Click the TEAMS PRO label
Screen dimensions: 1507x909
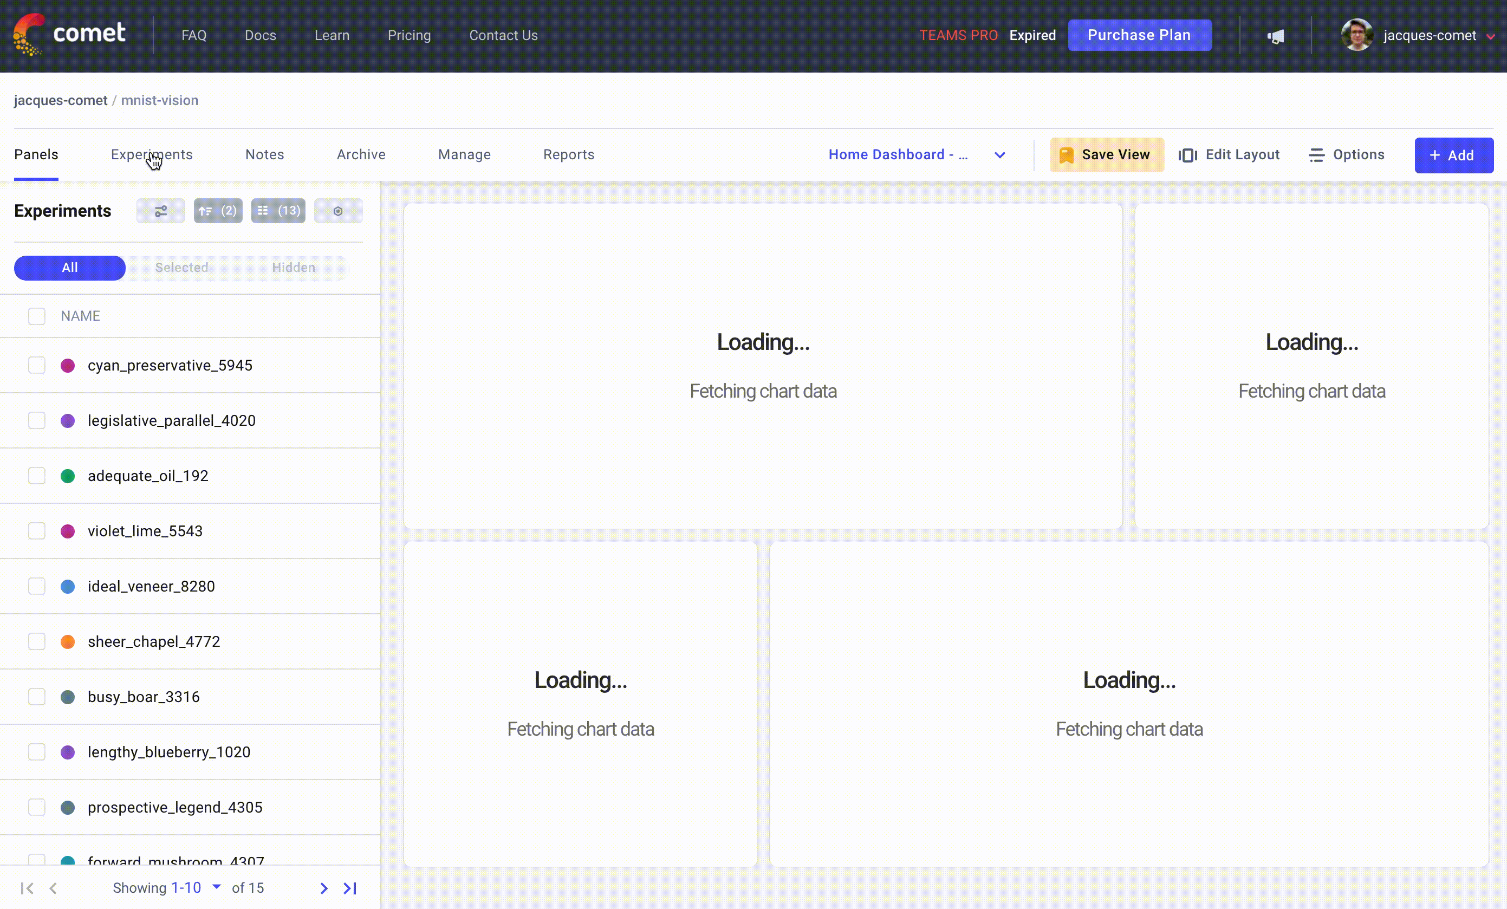pos(958,35)
